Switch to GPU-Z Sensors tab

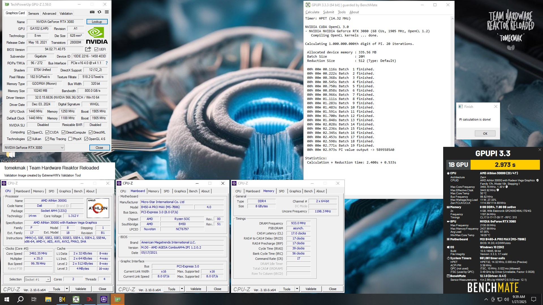coord(33,13)
